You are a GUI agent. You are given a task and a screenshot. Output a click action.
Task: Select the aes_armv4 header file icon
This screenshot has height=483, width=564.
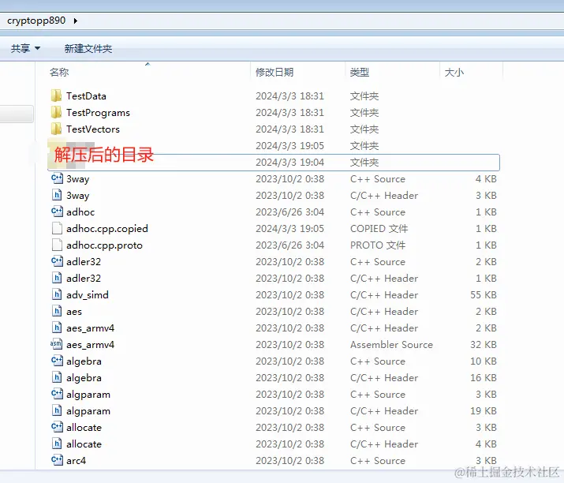tap(57, 328)
